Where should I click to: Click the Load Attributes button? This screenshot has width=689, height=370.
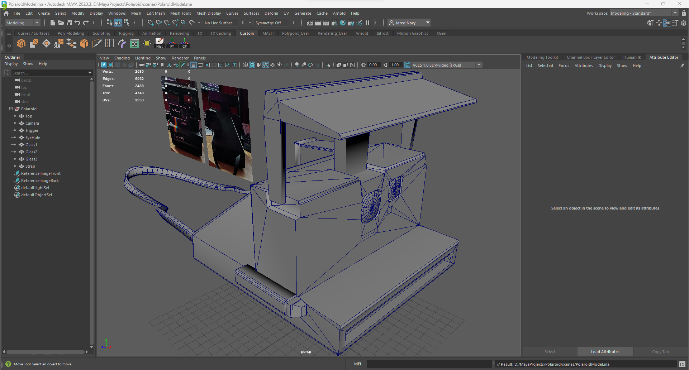[605, 352]
